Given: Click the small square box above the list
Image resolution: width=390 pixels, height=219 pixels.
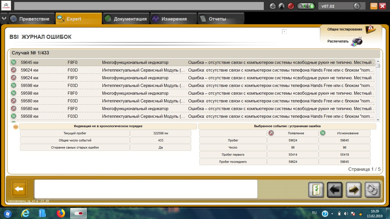Looking at the screenshot, I should click(284, 32).
